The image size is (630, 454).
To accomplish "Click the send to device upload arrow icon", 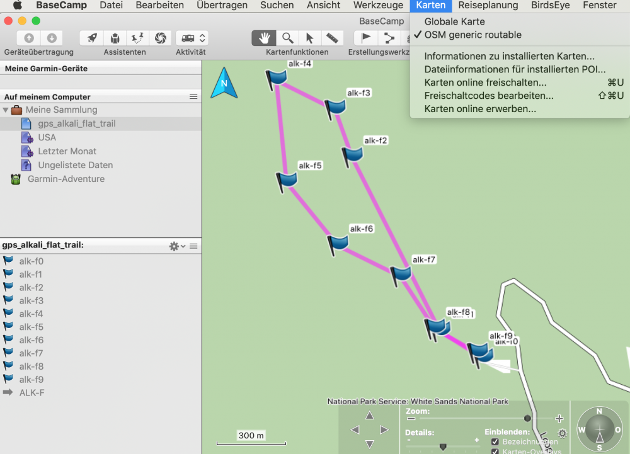I will [x=28, y=38].
